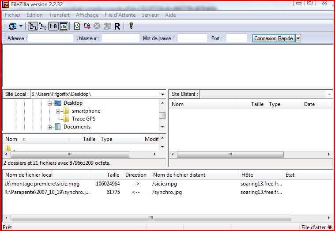Open the Fichier menu

(13, 15)
